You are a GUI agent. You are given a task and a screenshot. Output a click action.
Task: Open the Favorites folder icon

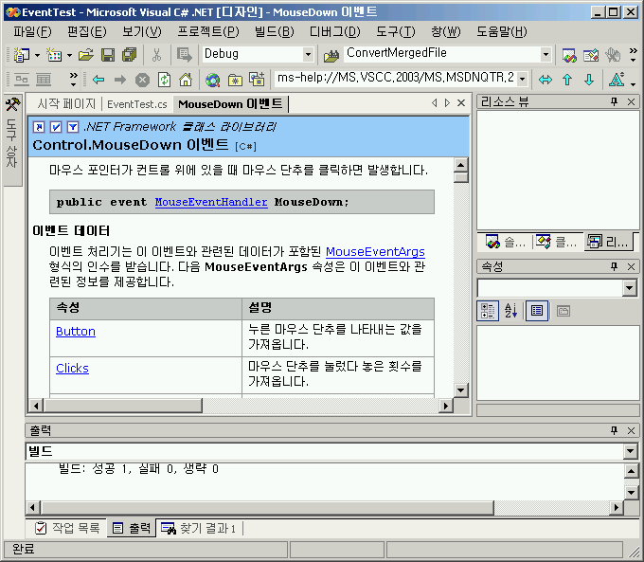235,80
